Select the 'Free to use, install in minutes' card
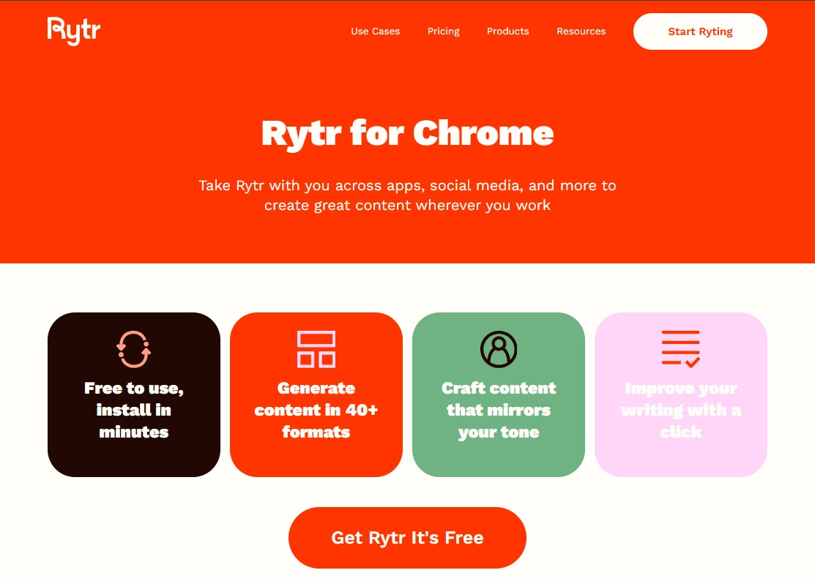 (x=133, y=394)
